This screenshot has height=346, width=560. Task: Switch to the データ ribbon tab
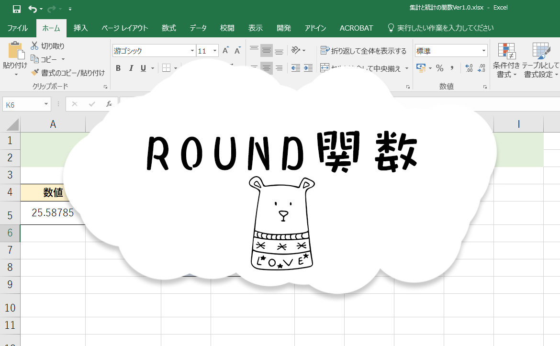(198, 28)
